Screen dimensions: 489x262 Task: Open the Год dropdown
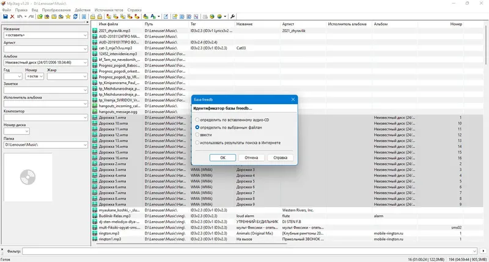20,76
